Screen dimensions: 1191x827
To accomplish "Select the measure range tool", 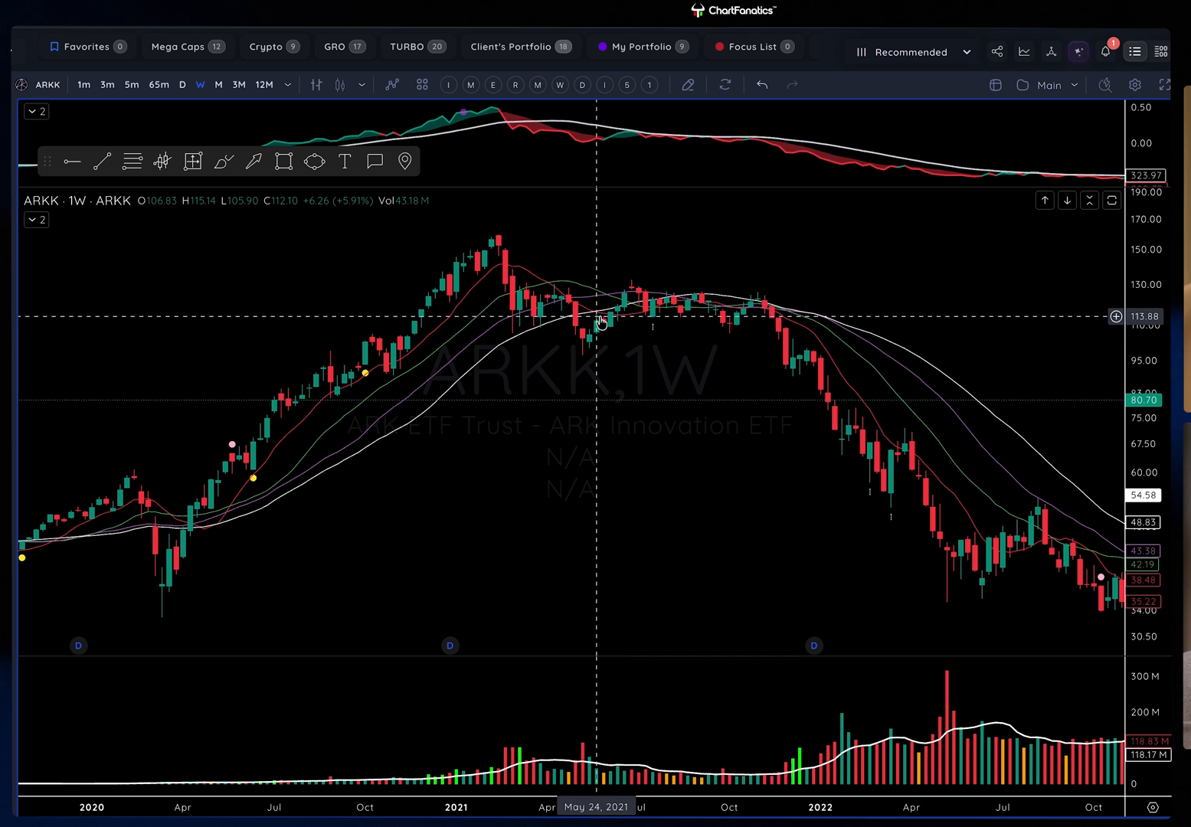I will pyautogui.click(x=193, y=162).
